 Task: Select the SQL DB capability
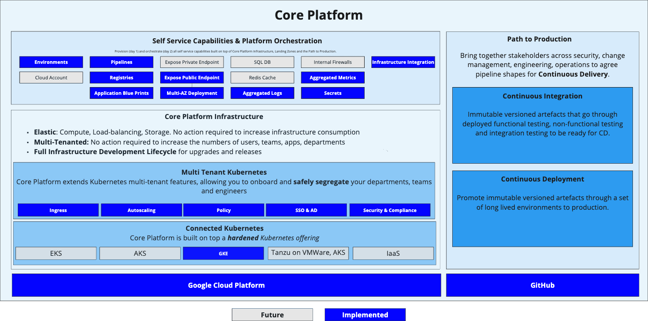(262, 62)
